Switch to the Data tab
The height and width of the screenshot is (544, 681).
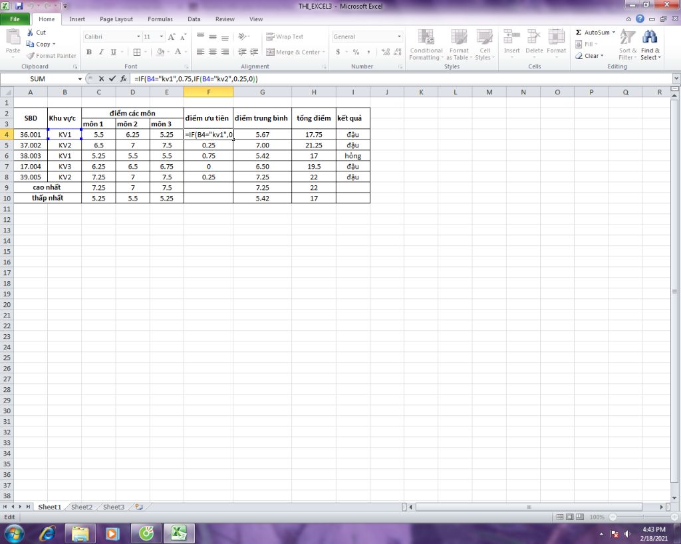pos(194,19)
